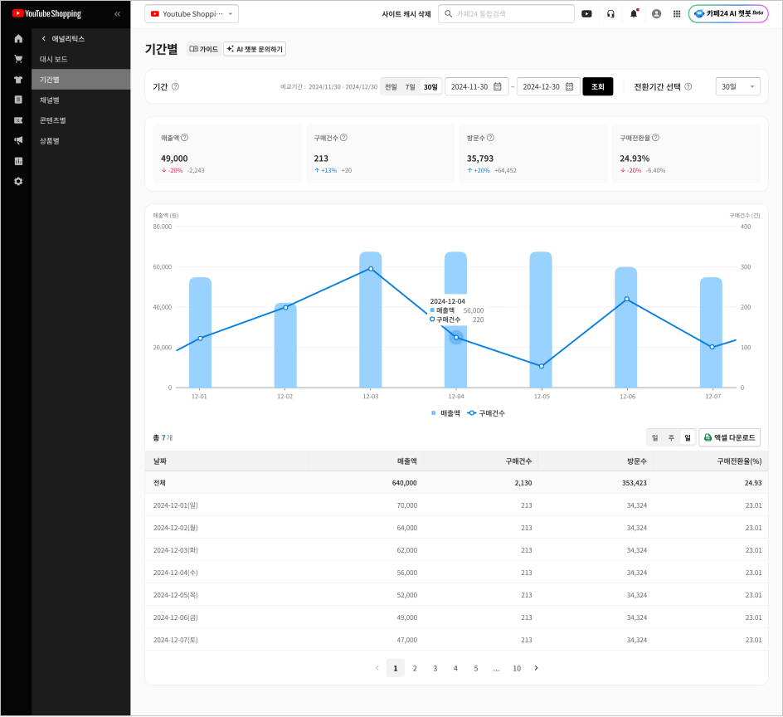Open the headset support icon

coord(610,14)
